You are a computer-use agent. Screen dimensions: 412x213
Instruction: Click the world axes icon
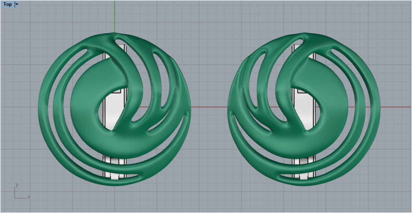[x=22, y=191]
